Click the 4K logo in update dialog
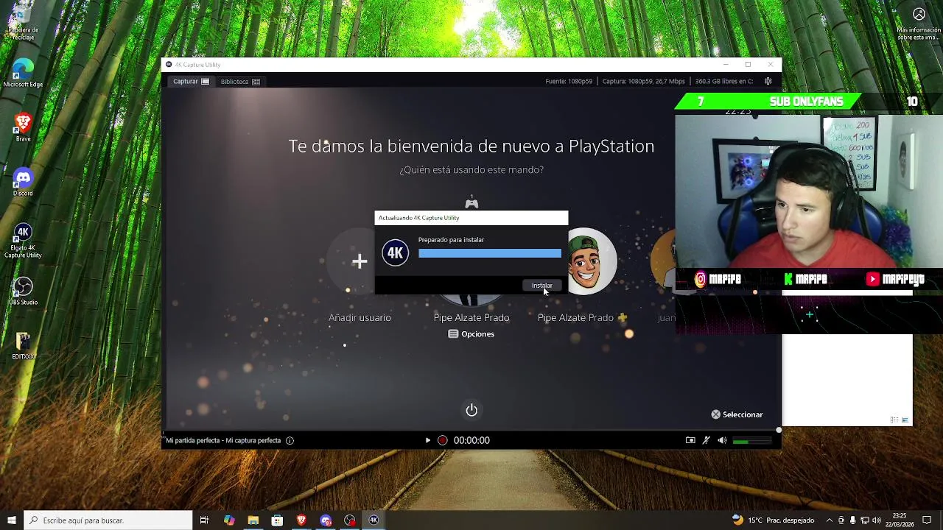The image size is (943, 530). click(x=396, y=253)
